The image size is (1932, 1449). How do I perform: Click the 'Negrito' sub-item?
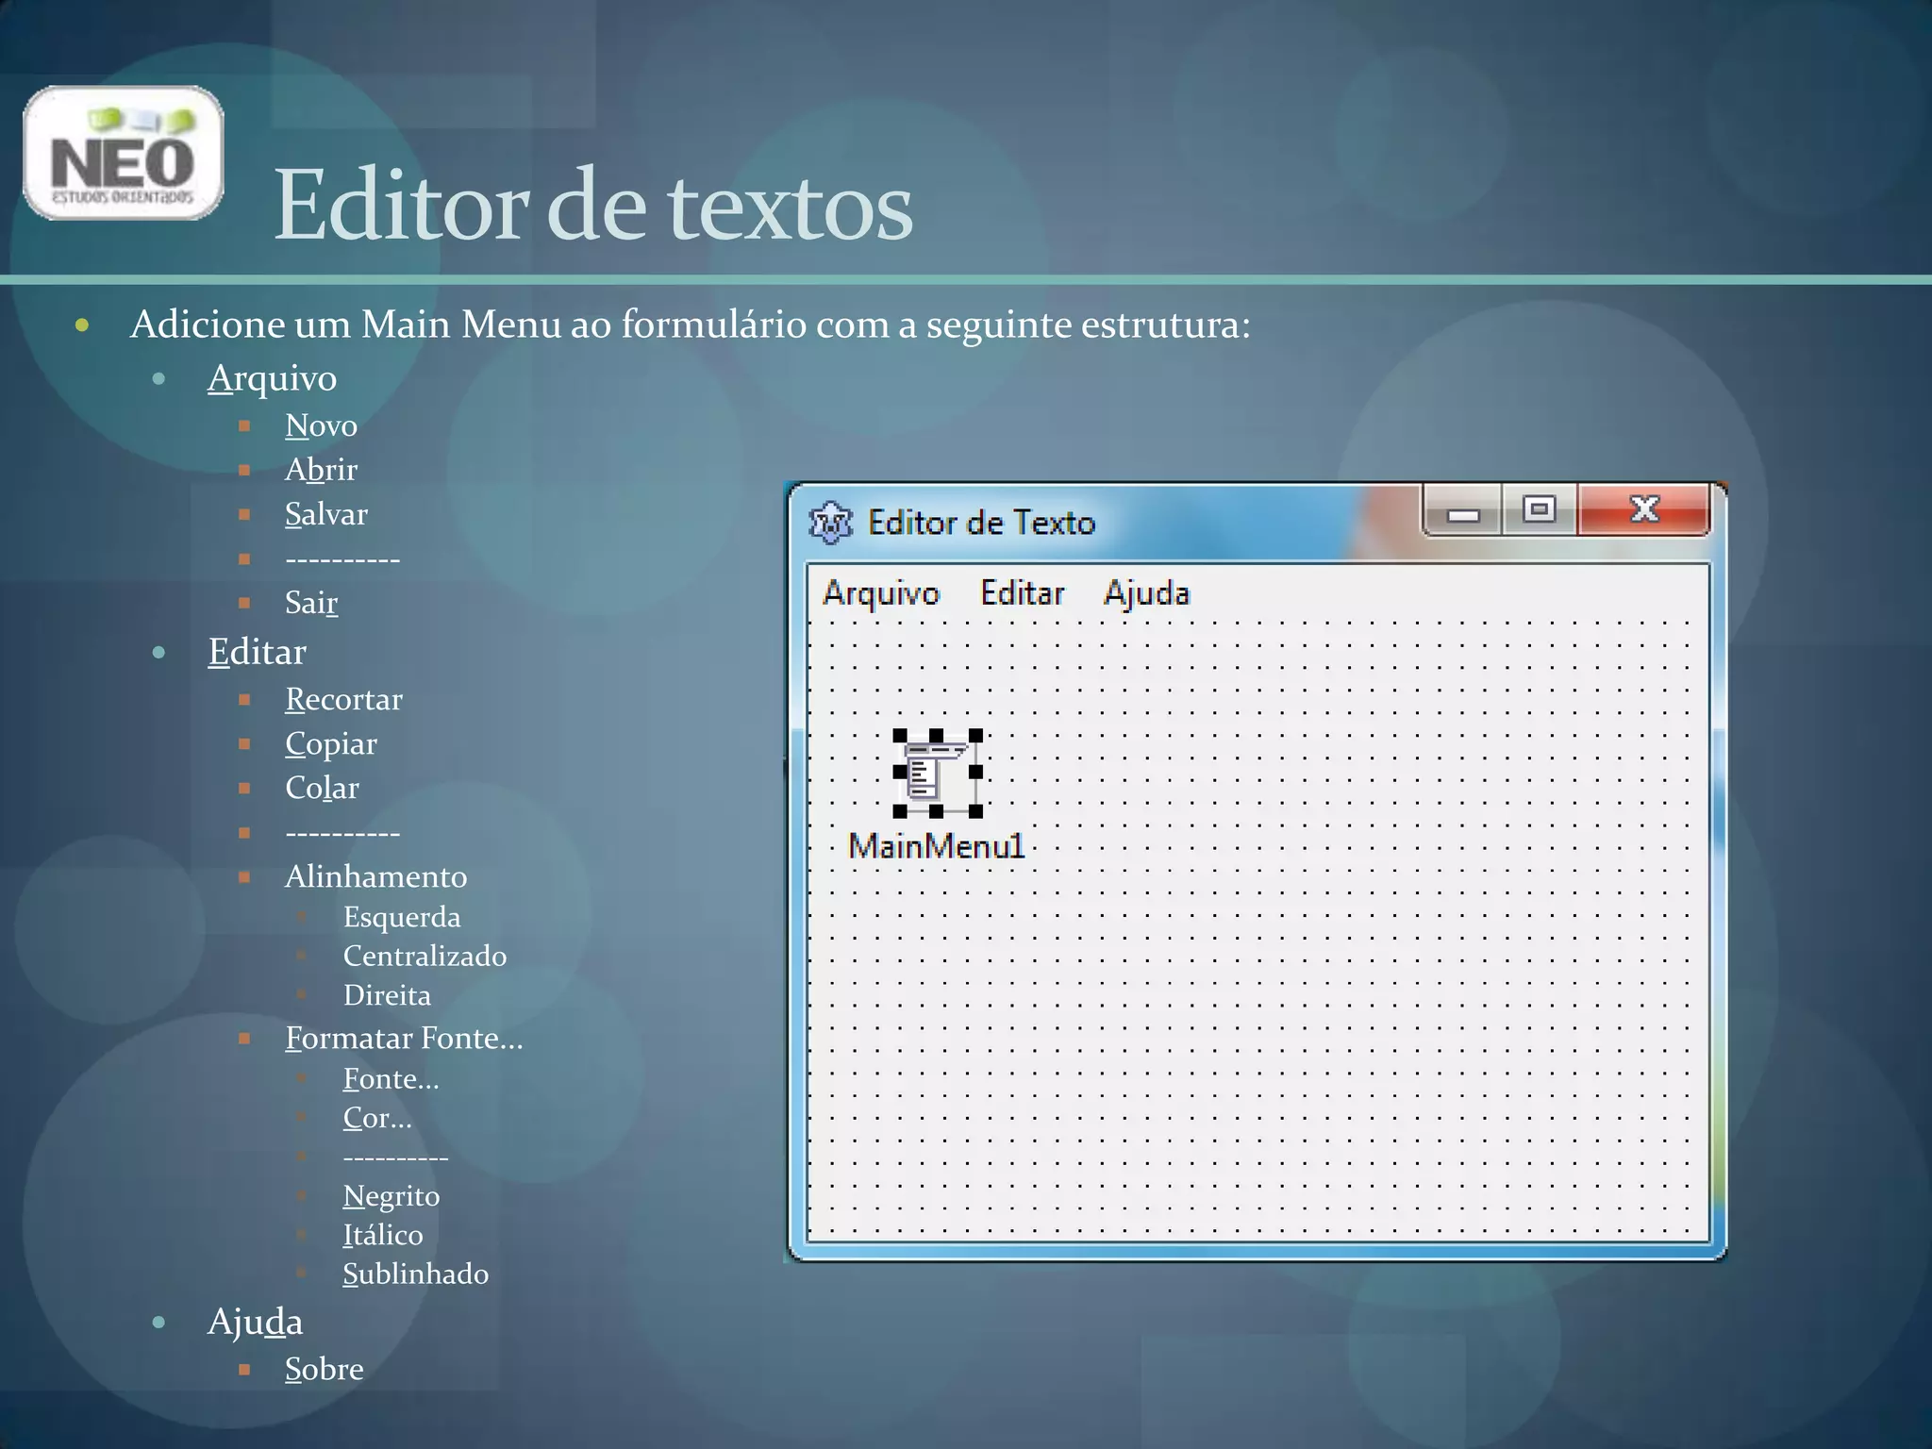click(391, 1196)
